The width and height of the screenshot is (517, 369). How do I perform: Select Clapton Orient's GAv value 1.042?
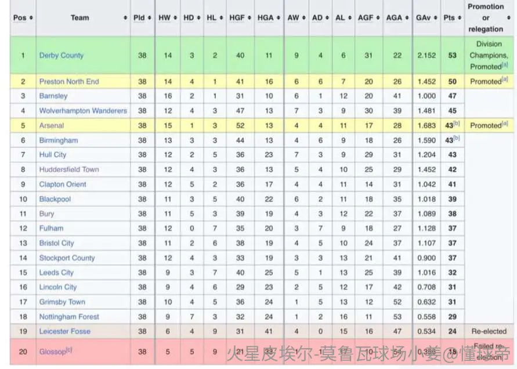coord(426,184)
